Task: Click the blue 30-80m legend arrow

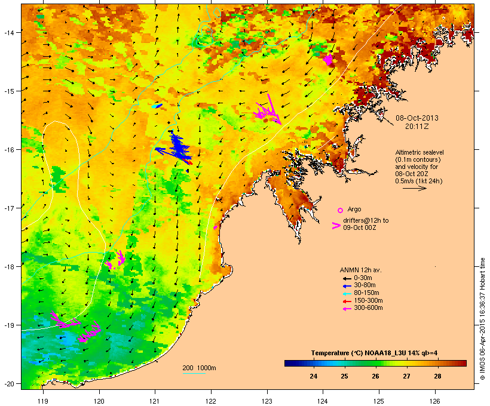Action: coord(347,286)
